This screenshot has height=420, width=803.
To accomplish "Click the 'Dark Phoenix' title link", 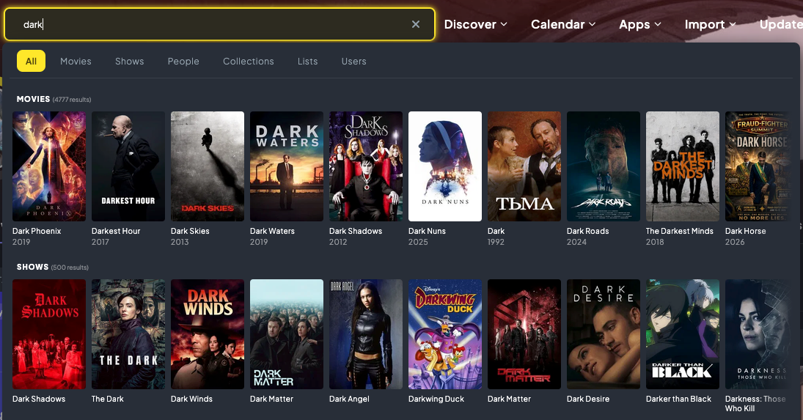I will coord(37,231).
